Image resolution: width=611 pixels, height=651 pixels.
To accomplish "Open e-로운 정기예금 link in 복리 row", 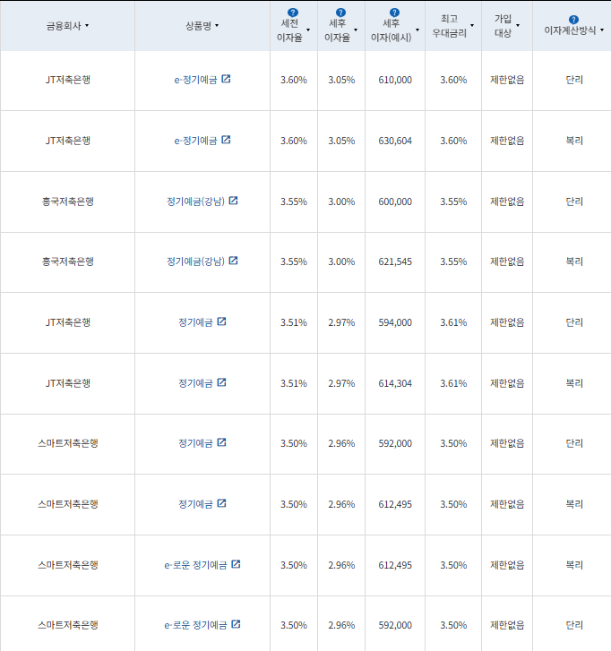I will pyautogui.click(x=195, y=565).
